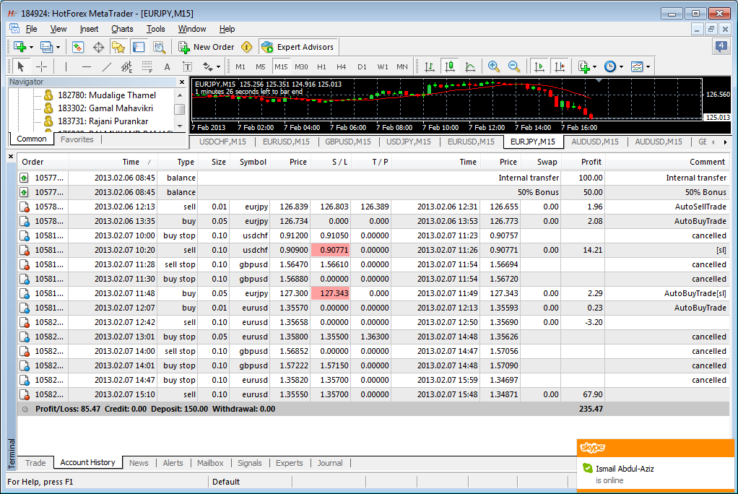Screen dimensions: 738x494
Task: Draw a vertical line tool
Action: point(66,66)
